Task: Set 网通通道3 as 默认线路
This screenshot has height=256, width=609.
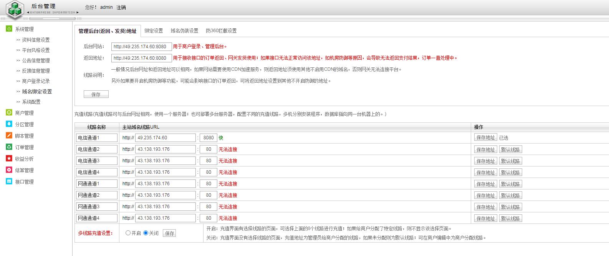Action: [510, 207]
